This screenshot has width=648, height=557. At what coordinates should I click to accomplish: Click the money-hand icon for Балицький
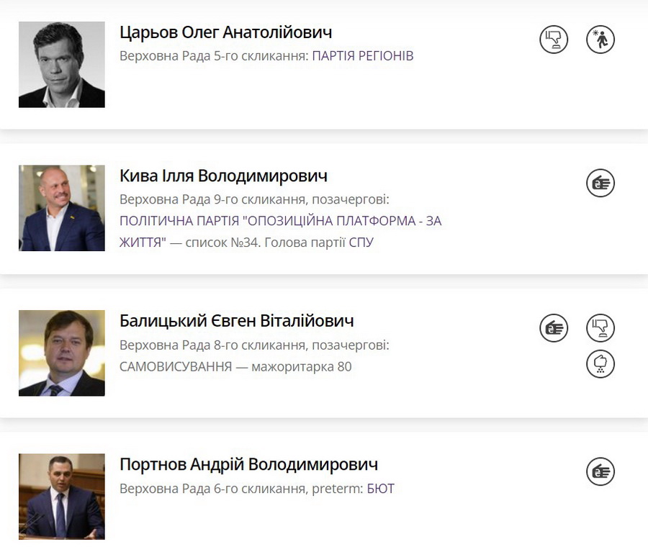tap(554, 328)
